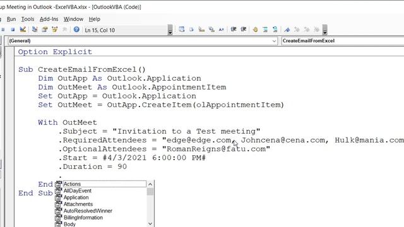
Task: Click the Set OutApp = Outlook.Application line
Action: tap(117, 96)
